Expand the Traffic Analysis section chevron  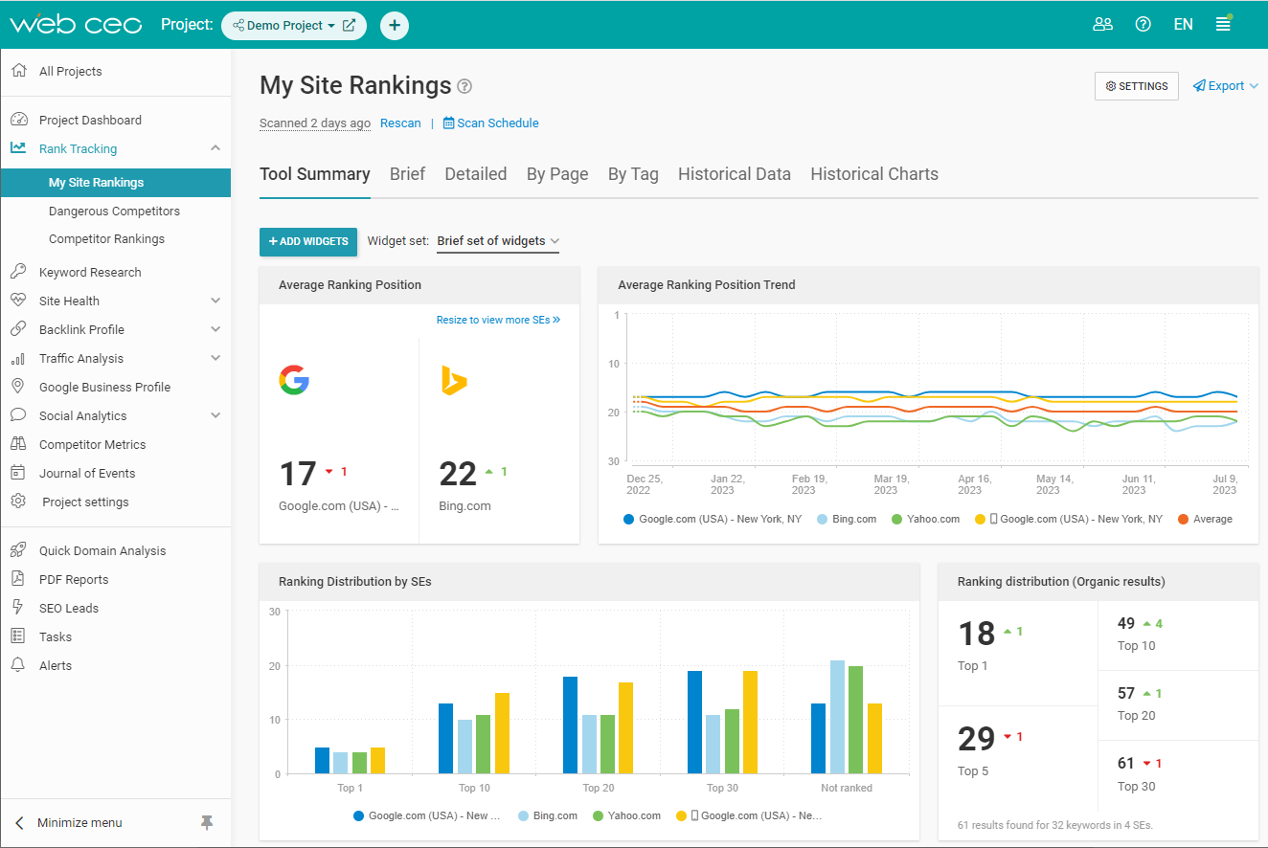click(215, 358)
